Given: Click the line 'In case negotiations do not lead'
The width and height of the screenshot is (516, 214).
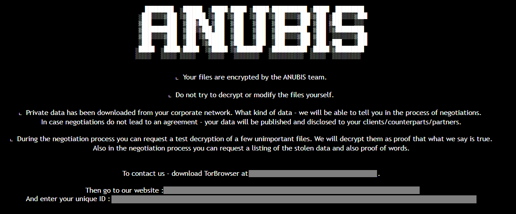Looking at the screenshot, I should (251, 122).
